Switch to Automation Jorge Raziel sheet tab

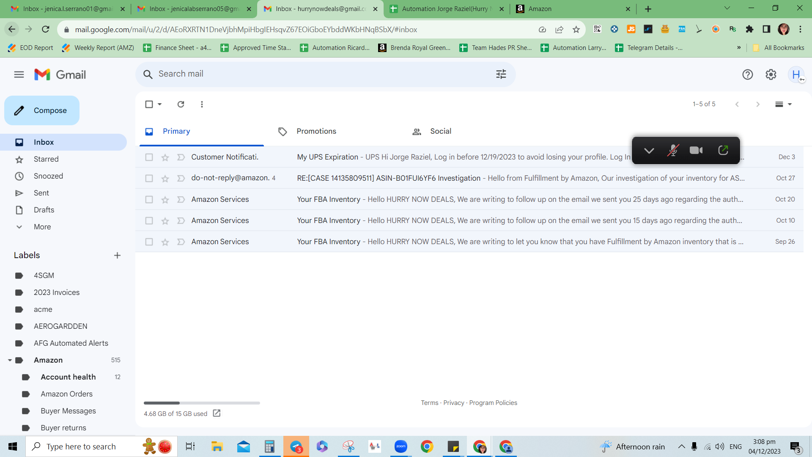446,9
